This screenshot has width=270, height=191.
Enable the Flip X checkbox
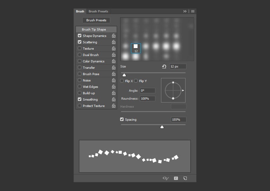pyautogui.click(x=122, y=81)
